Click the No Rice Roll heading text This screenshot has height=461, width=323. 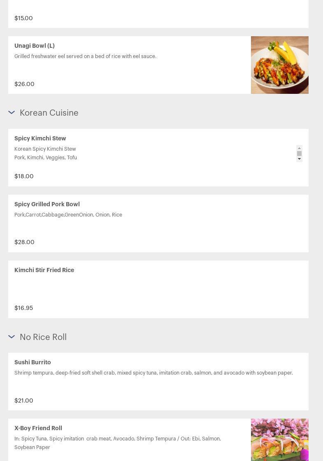click(43, 337)
